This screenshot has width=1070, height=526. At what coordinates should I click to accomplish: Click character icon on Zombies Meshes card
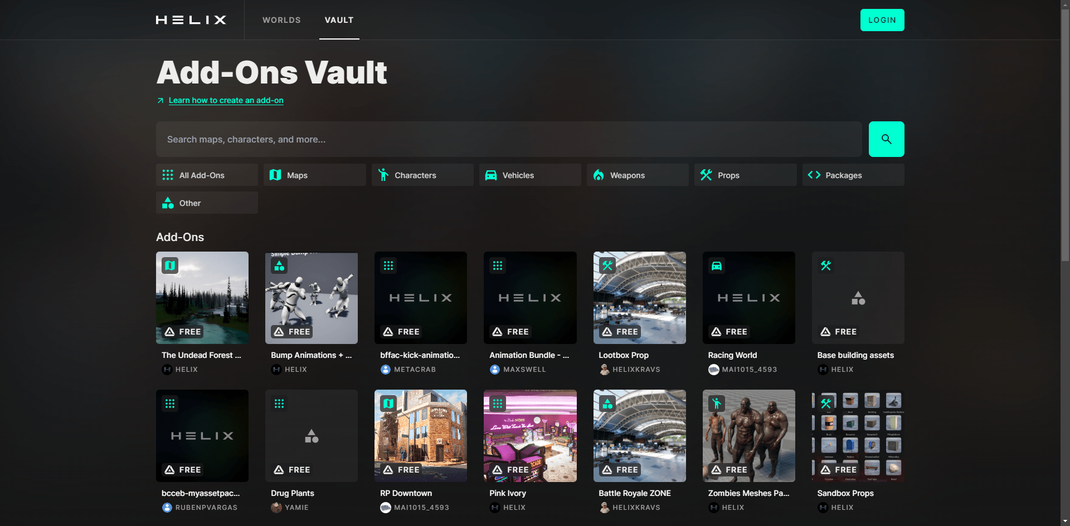pos(717,404)
